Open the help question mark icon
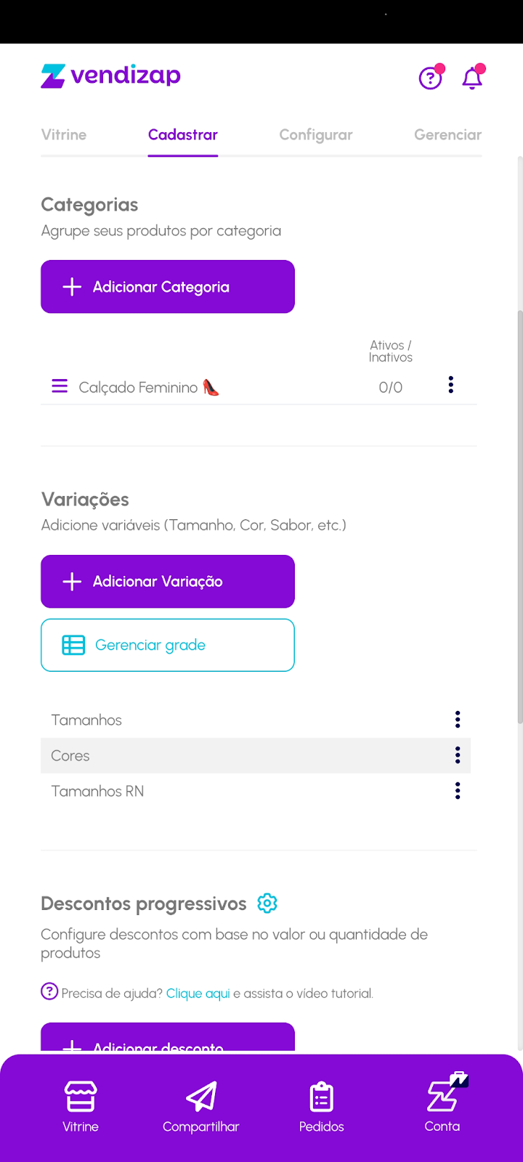This screenshot has height=1162, width=523. coord(430,78)
